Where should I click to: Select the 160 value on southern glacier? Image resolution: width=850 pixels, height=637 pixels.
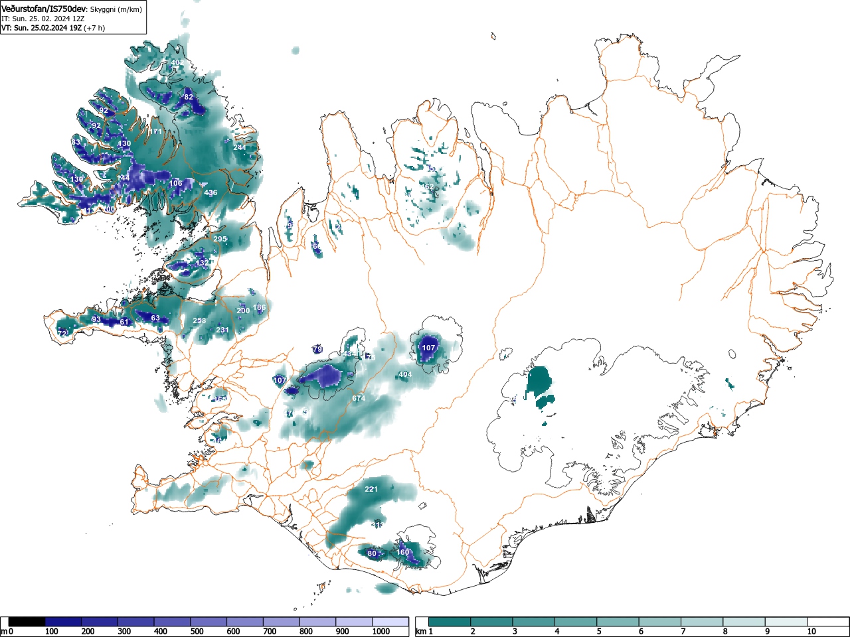[x=403, y=552]
